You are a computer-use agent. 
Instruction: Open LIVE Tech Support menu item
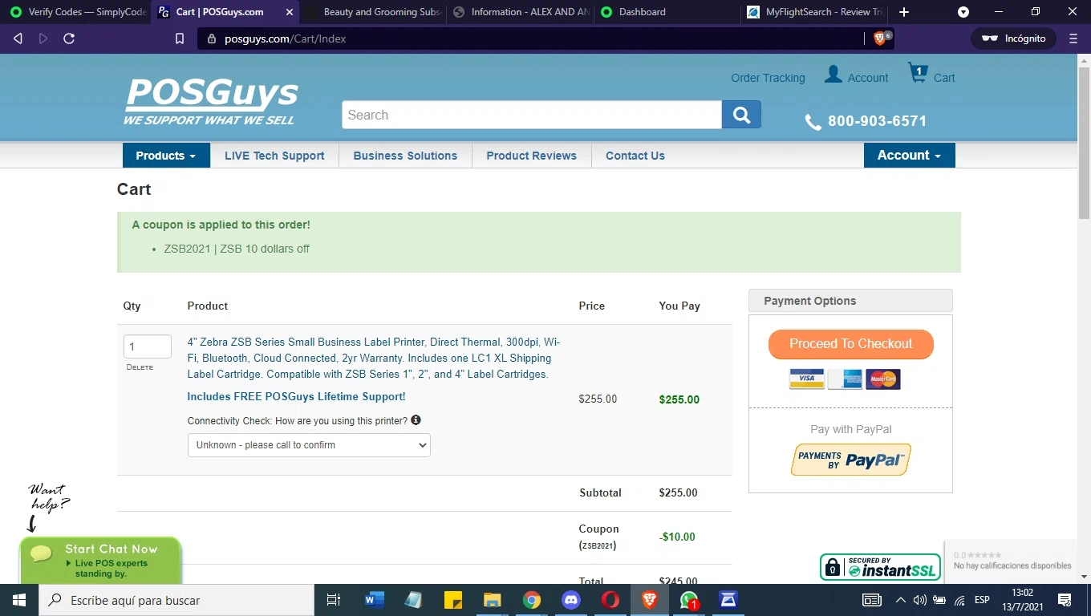click(274, 156)
